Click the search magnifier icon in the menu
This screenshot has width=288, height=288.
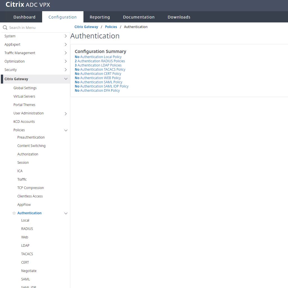(5, 27)
